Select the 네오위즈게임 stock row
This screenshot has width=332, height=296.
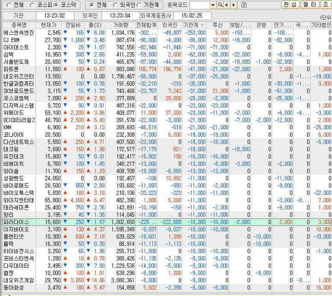point(167,280)
